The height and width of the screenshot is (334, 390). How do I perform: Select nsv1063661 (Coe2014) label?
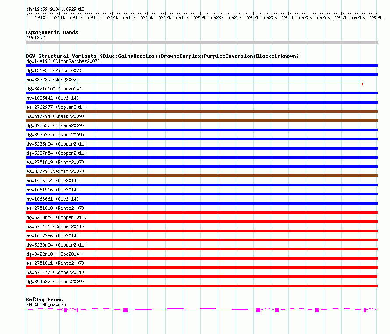(53, 199)
